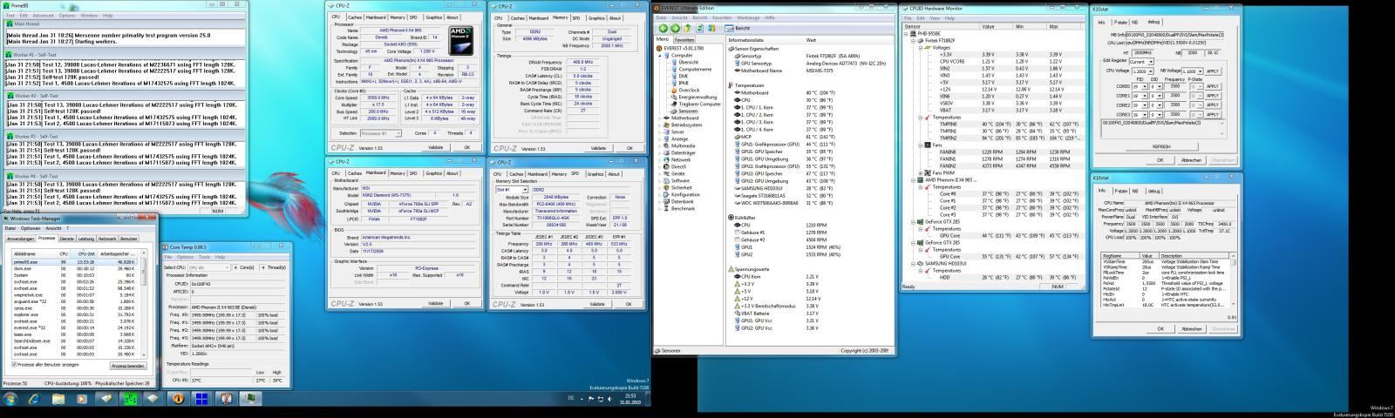Switch to Task Manager taskbar icon
Screen dimensions: 1395x418
tap(250, 399)
